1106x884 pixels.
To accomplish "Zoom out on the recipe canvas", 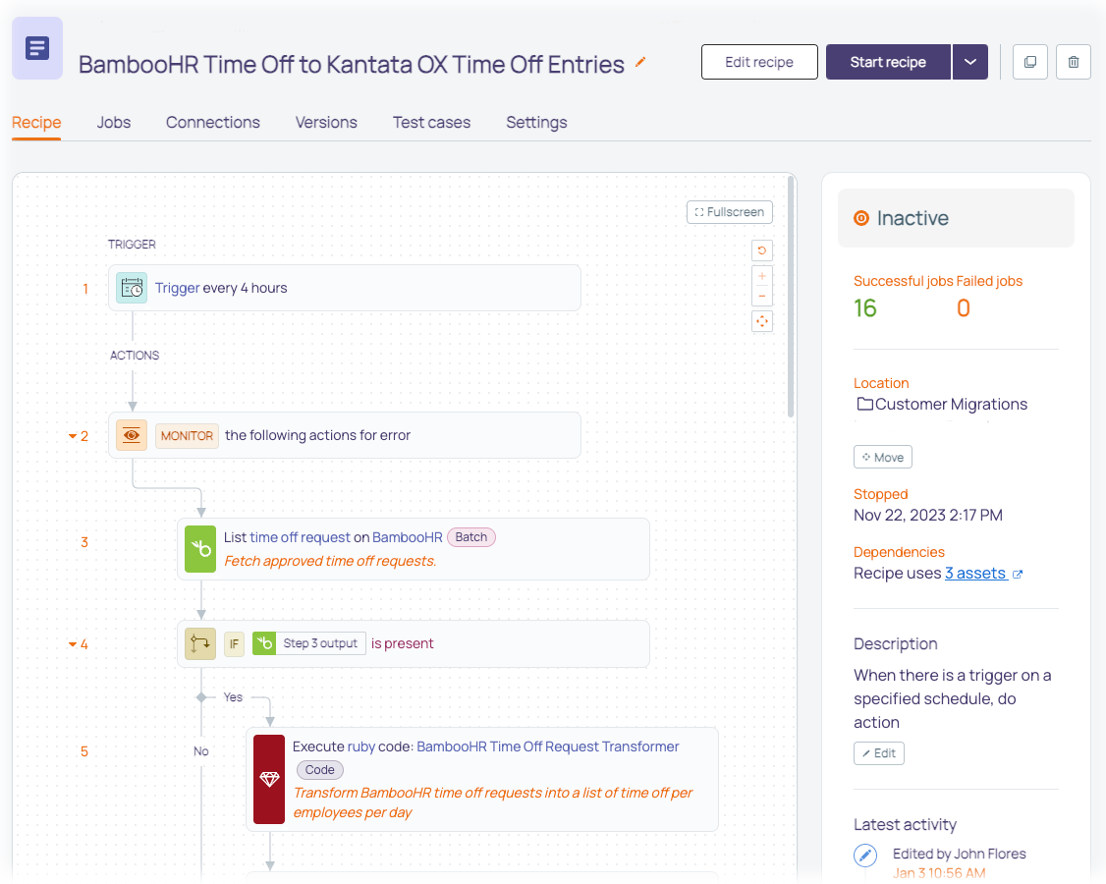I will [762, 297].
